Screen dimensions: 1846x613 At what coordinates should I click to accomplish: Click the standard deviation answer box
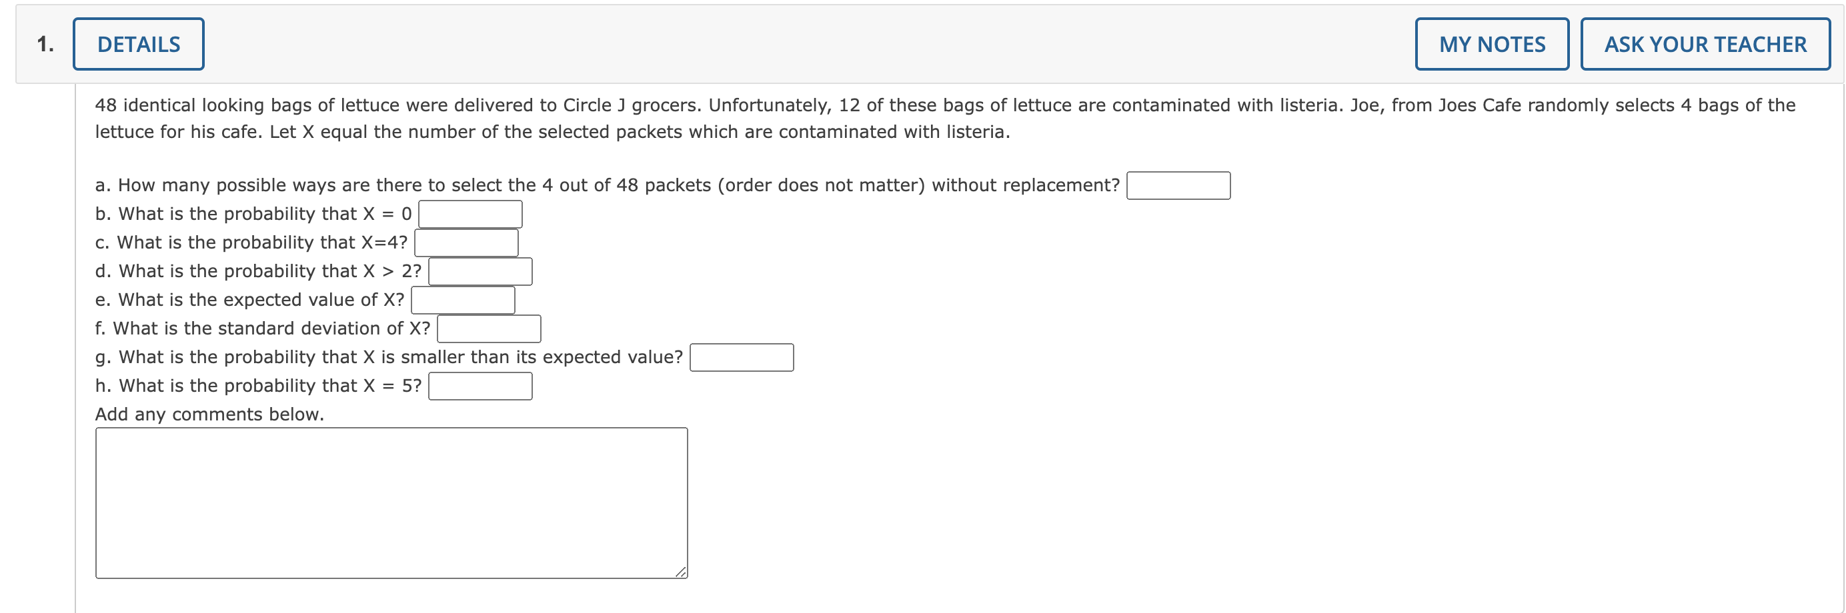(490, 328)
